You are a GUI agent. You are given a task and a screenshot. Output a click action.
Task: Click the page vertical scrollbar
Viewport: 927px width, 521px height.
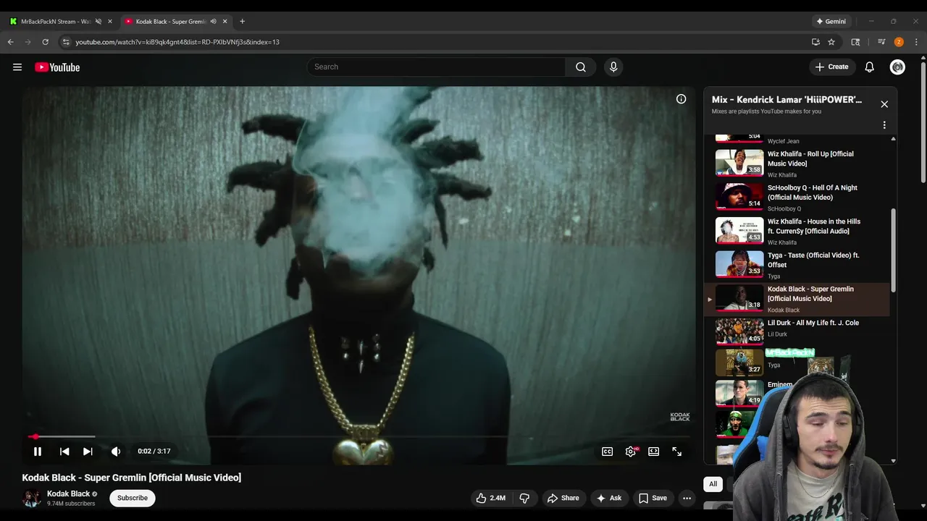[923, 121]
